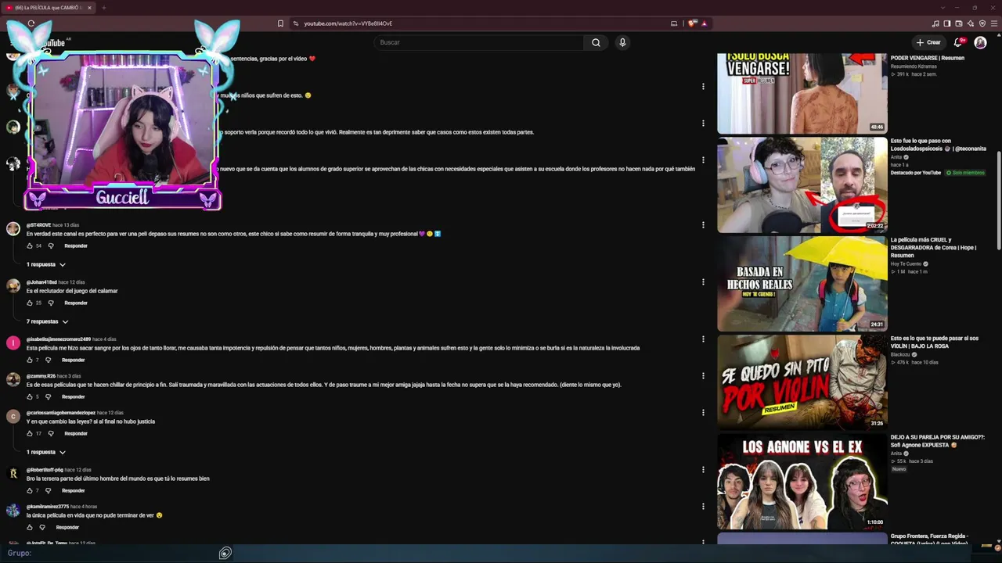Open options for @carlossantiagohernandezlopez comment
Viewport: 1002px width, 563px height.
click(703, 412)
